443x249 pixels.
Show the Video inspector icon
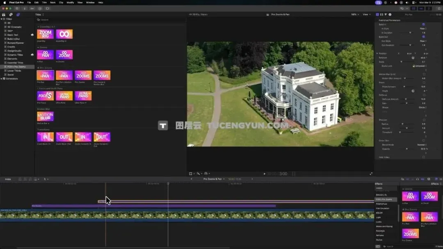click(x=381, y=14)
